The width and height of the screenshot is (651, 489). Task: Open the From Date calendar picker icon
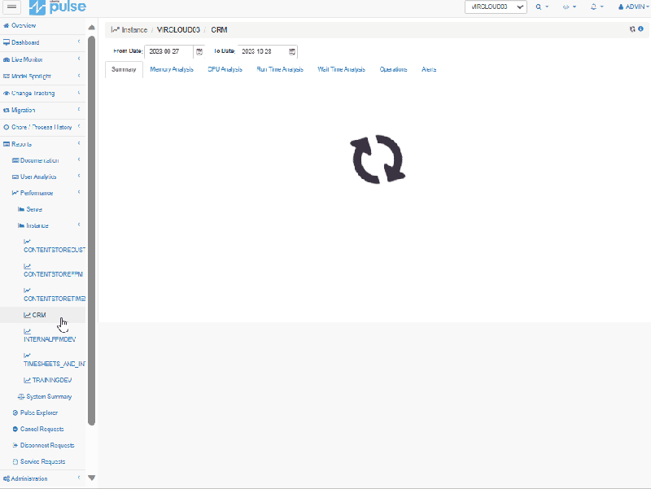click(x=199, y=51)
